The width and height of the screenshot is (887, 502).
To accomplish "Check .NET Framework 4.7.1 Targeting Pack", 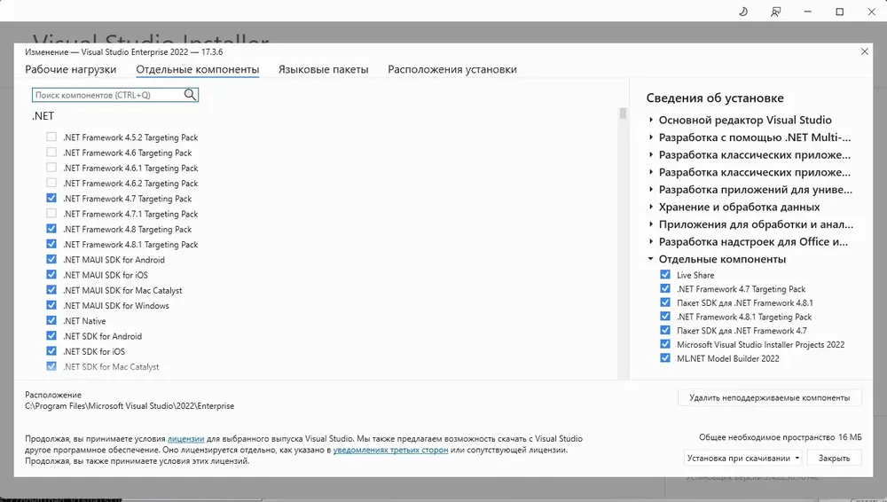I will 51,214.
